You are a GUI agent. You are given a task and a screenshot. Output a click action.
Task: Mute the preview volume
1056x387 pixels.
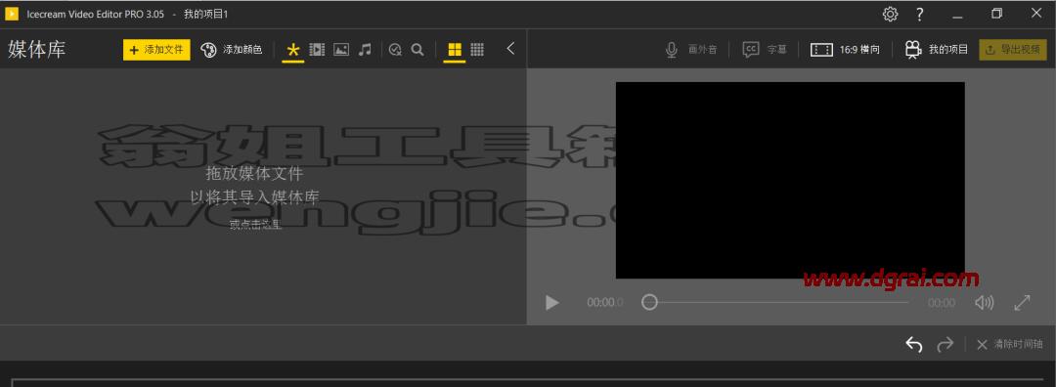984,303
